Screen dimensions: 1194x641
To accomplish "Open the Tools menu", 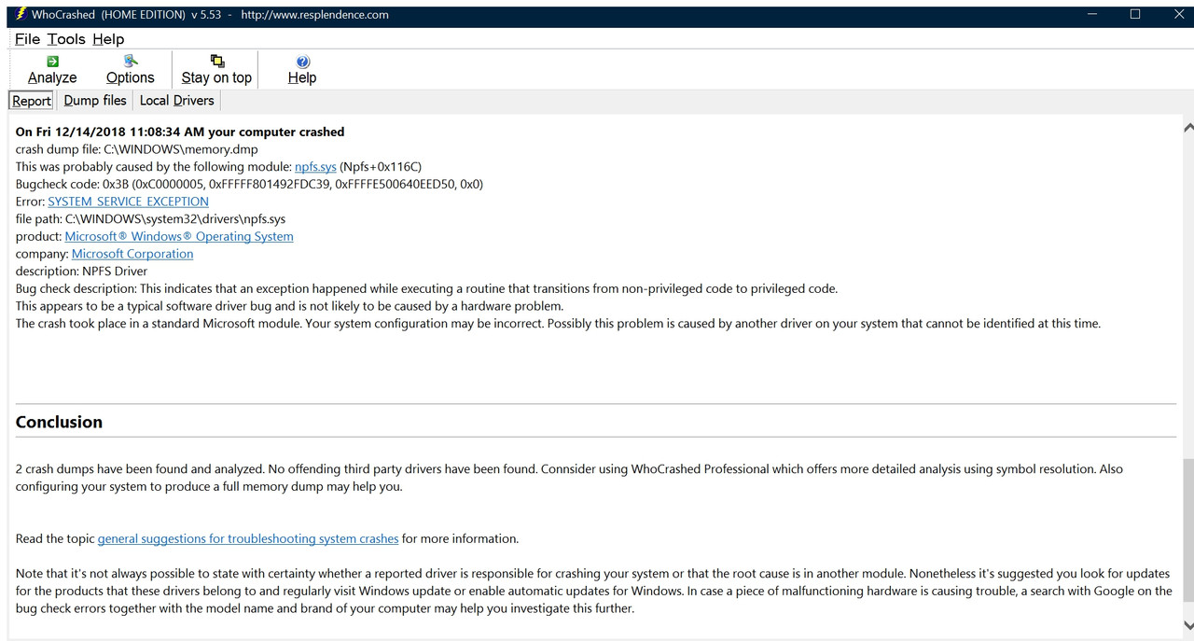I will tap(66, 39).
